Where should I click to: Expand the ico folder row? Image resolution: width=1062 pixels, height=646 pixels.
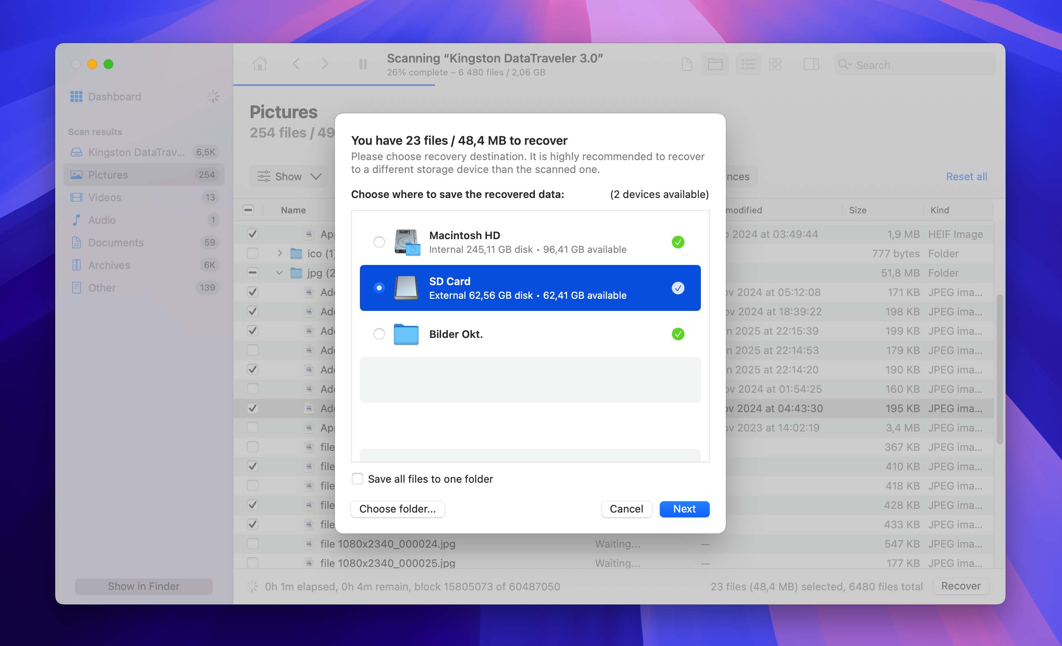click(x=280, y=253)
